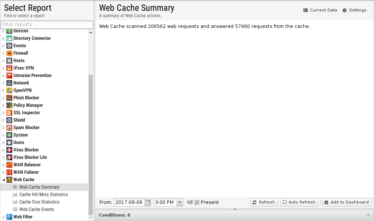Click the Shield category icon
This screenshot has height=221, width=374.
click(x=9, y=120)
